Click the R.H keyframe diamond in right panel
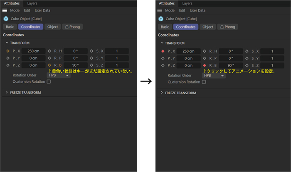 point(205,51)
